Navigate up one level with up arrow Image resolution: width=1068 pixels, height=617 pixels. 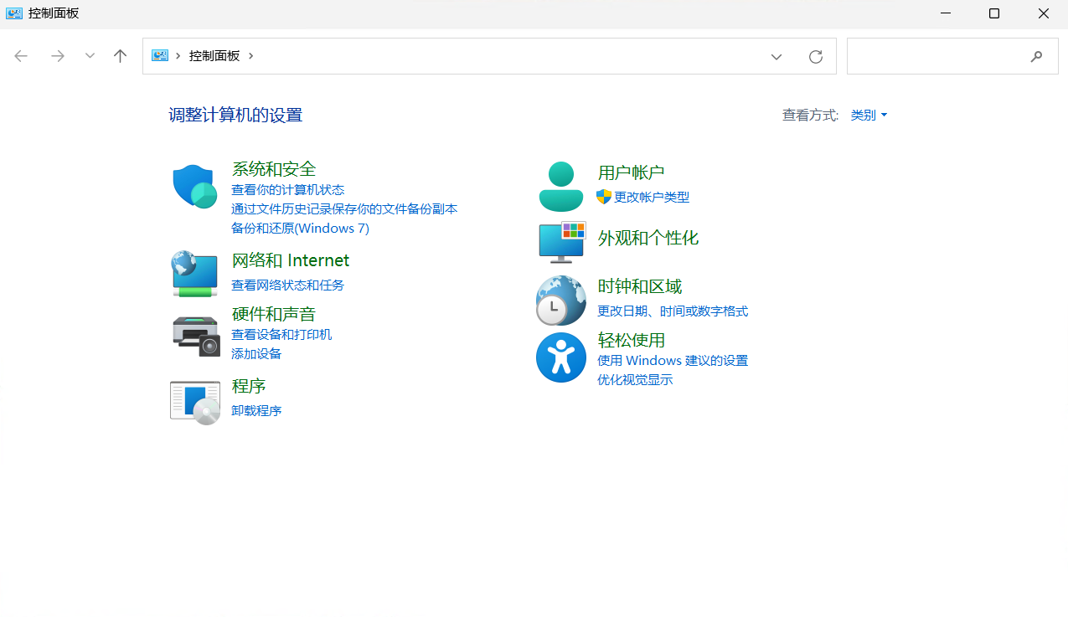click(120, 56)
